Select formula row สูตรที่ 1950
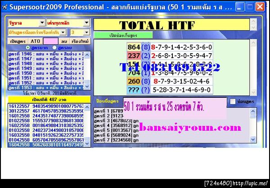The height and width of the screenshot is (188, 270). 46,73
